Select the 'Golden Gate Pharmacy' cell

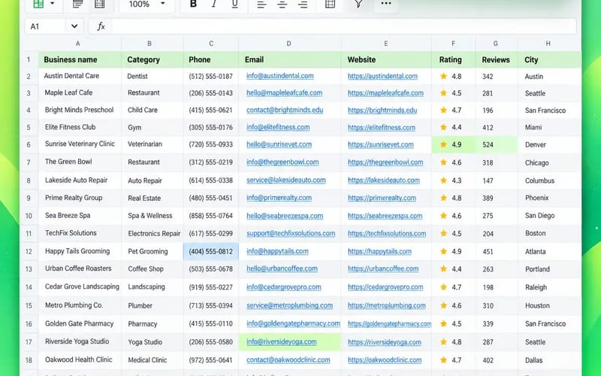pyautogui.click(x=80, y=323)
